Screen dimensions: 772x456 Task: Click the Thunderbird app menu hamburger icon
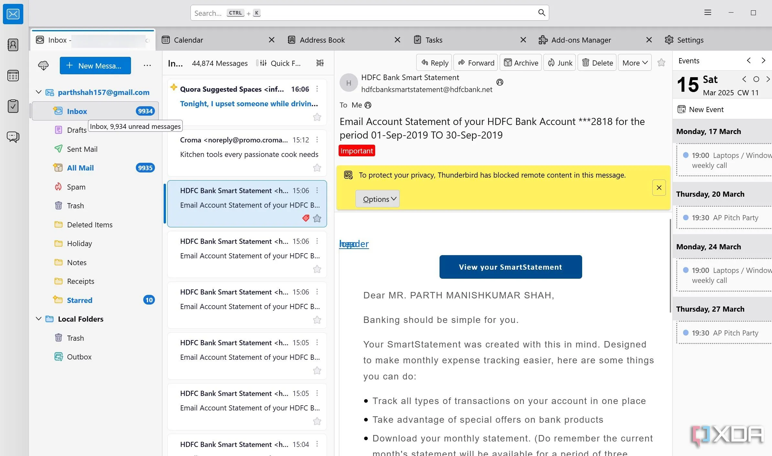(x=708, y=13)
